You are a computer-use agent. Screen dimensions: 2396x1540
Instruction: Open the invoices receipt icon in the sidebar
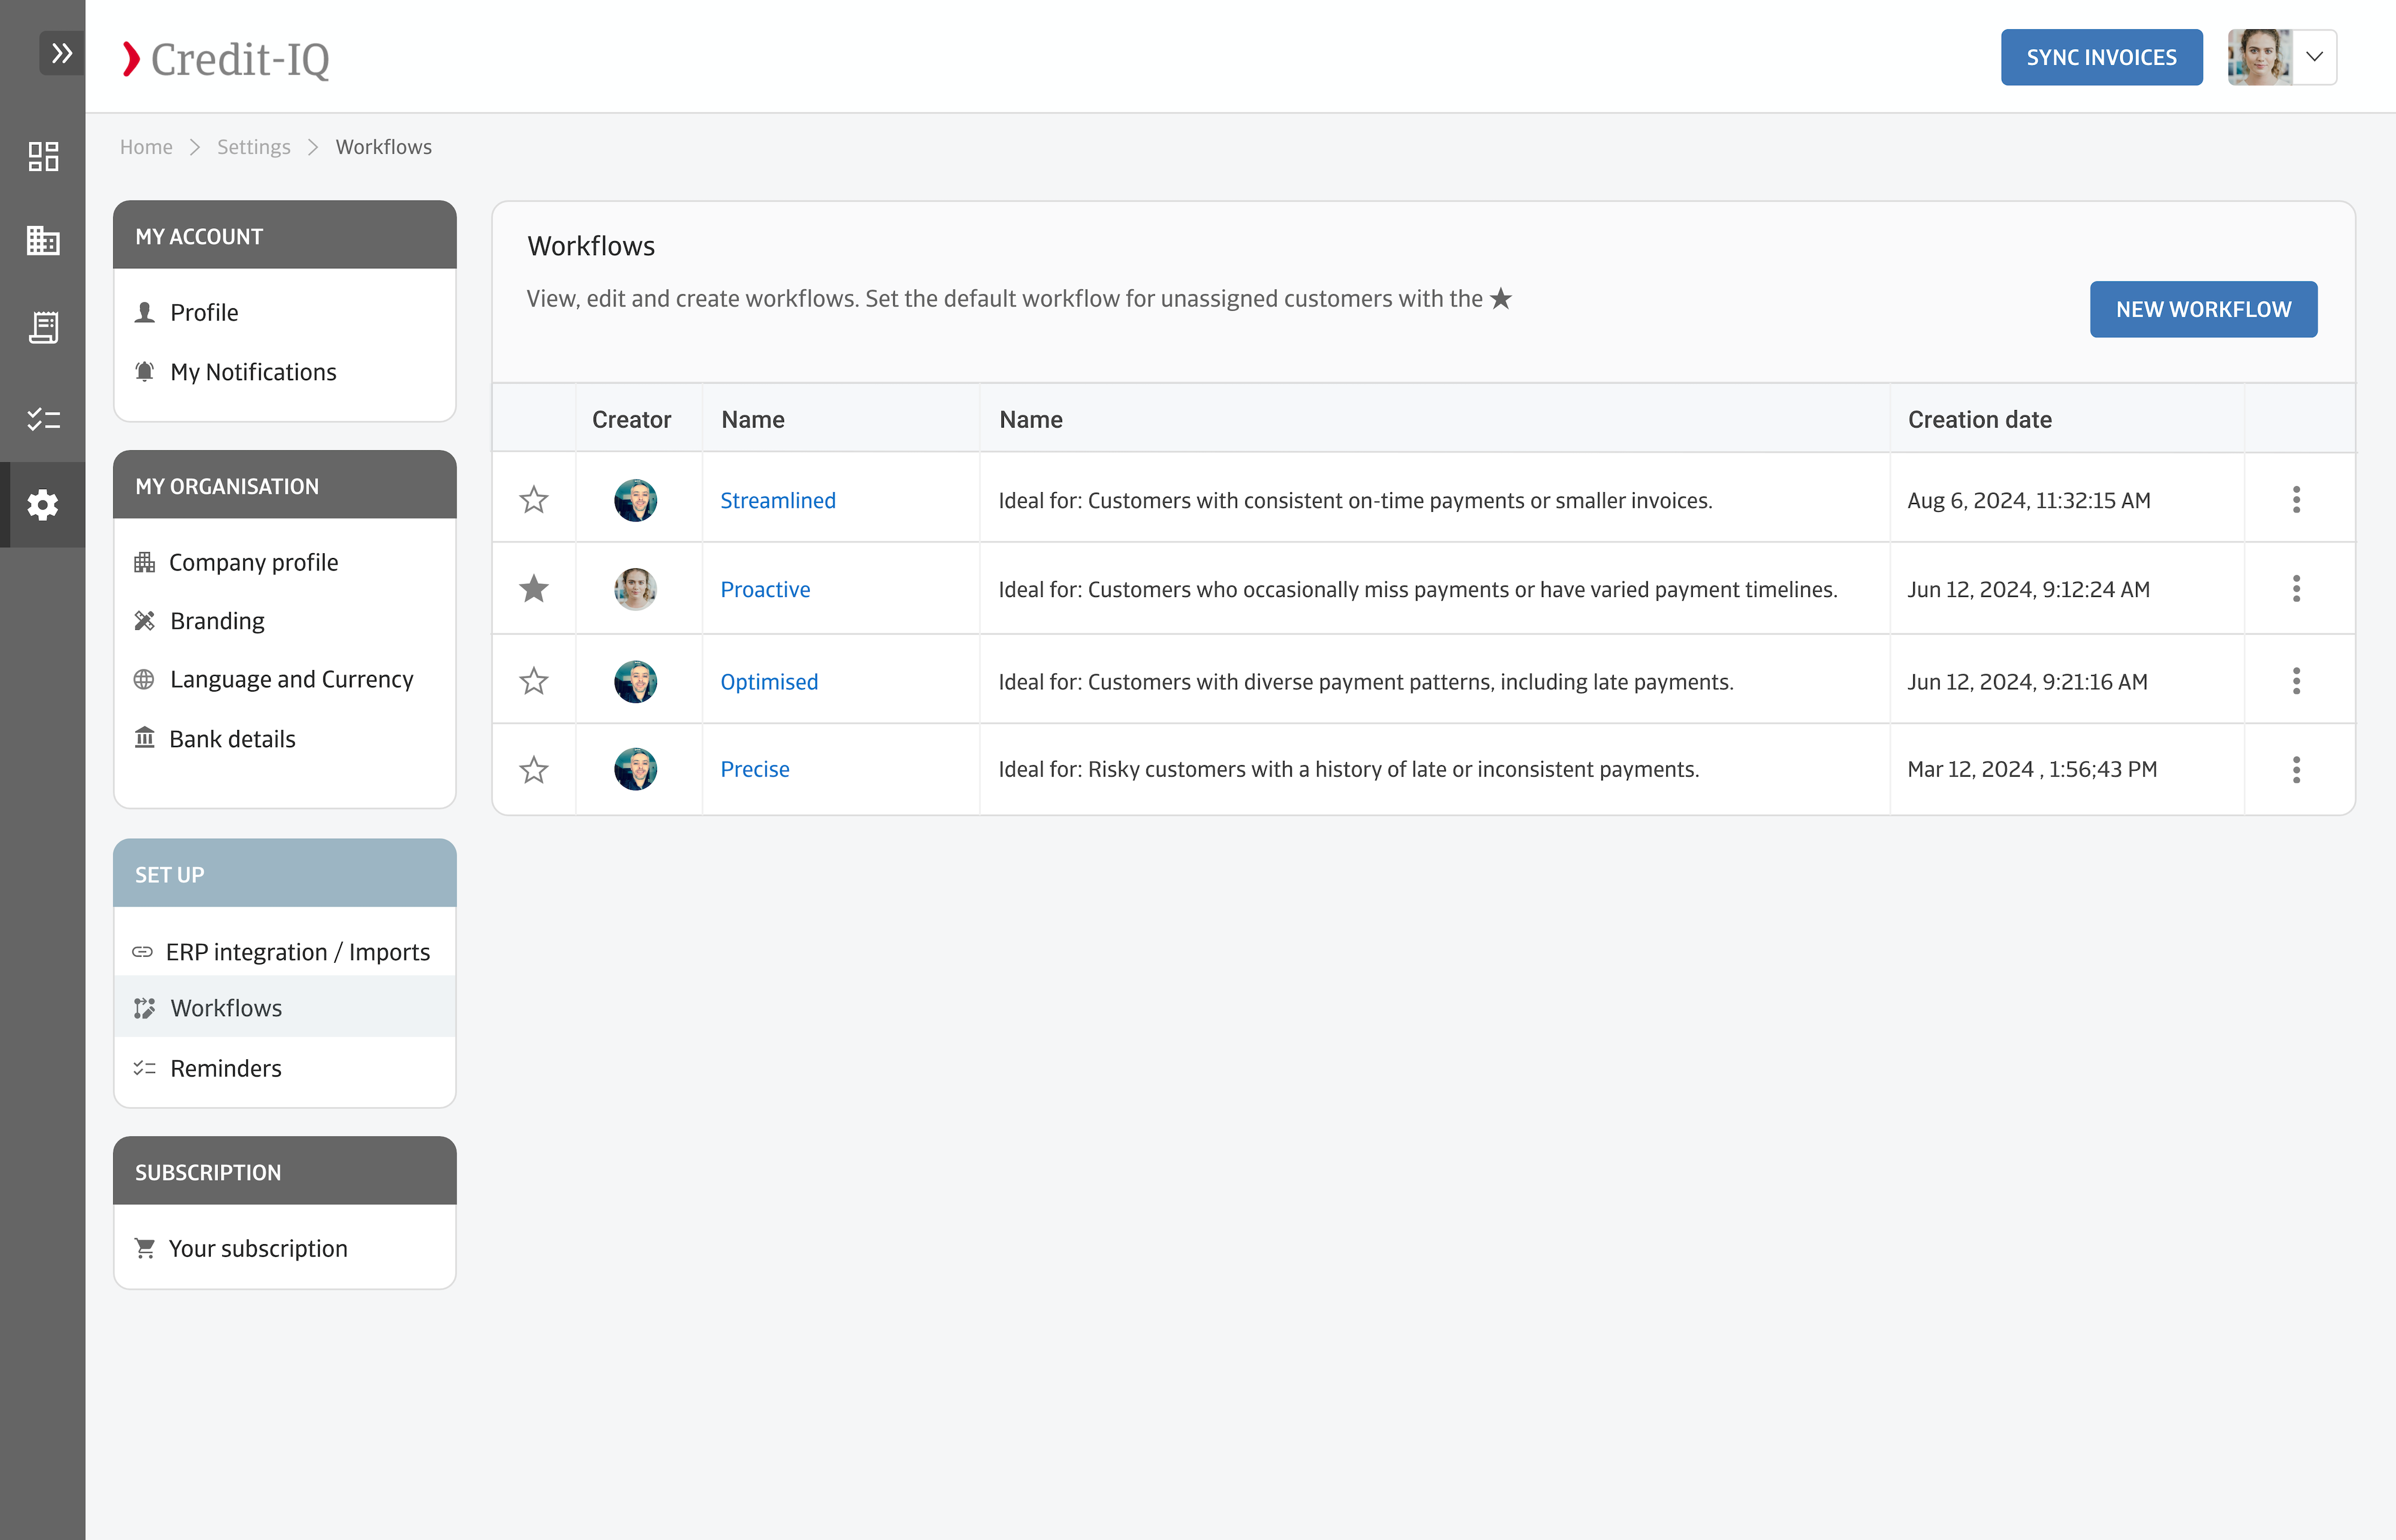coord(43,327)
